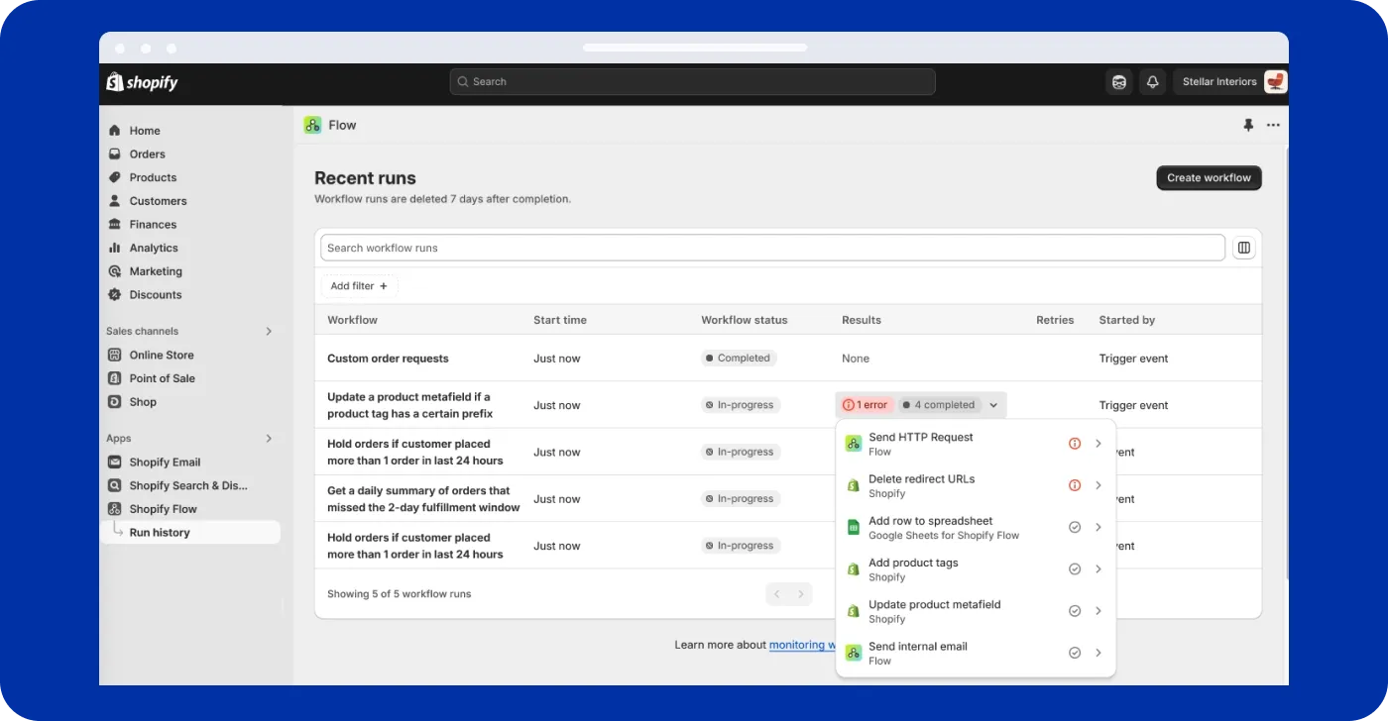Image resolution: width=1388 pixels, height=721 pixels.
Task: Open the Shopify Email app
Action: pos(163,462)
